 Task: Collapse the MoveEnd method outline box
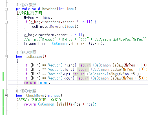(6, 9)
